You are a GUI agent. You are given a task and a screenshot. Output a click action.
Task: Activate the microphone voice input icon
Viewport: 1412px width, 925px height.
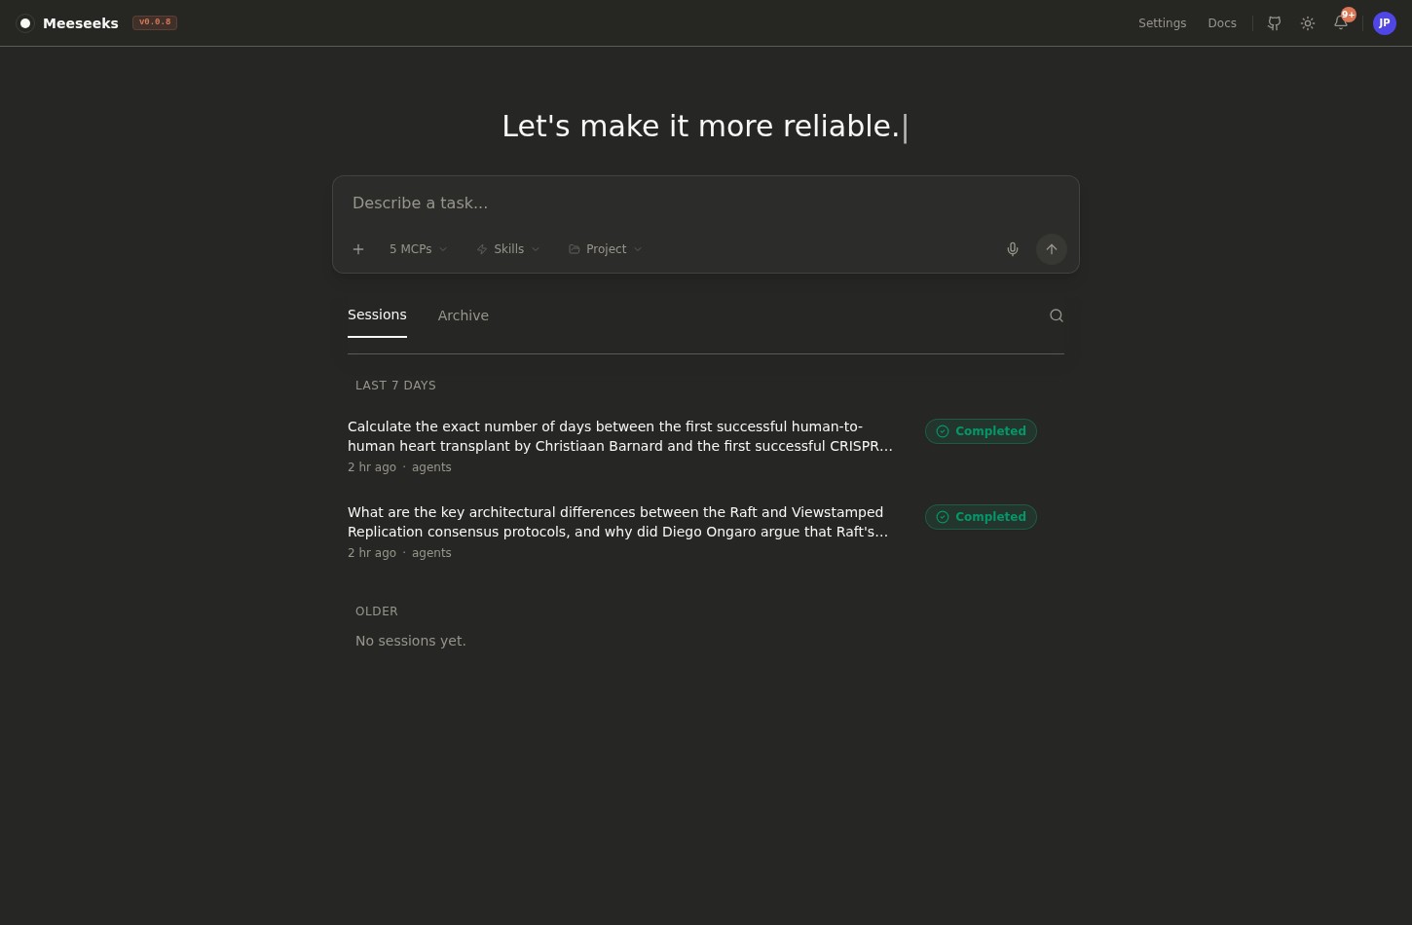tap(1013, 249)
